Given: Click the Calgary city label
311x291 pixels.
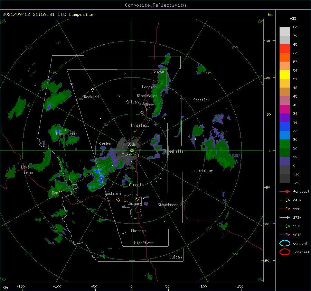Looking at the screenshot, I should pyautogui.click(x=135, y=203).
